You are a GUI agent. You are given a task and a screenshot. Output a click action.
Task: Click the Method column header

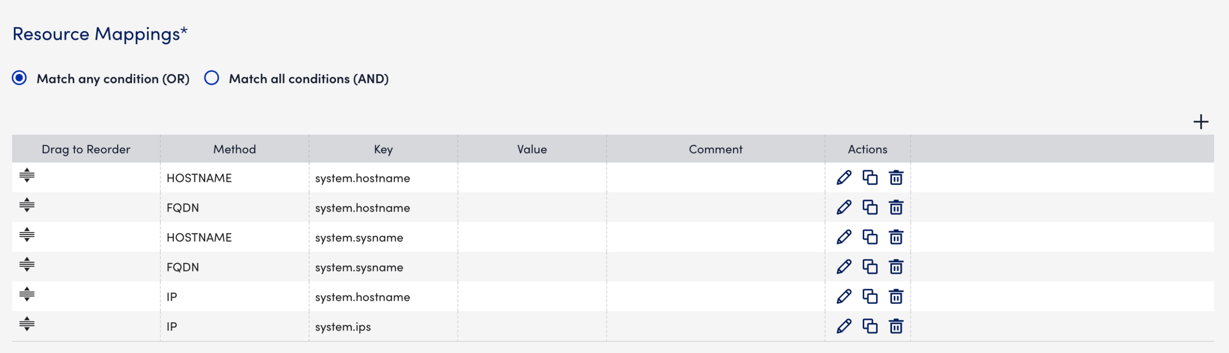(x=235, y=149)
